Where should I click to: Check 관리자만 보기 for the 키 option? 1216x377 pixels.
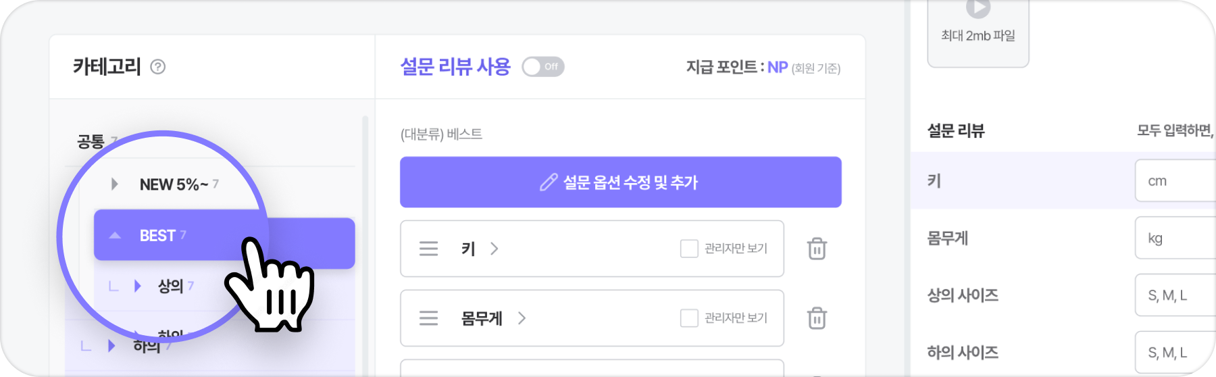click(689, 249)
